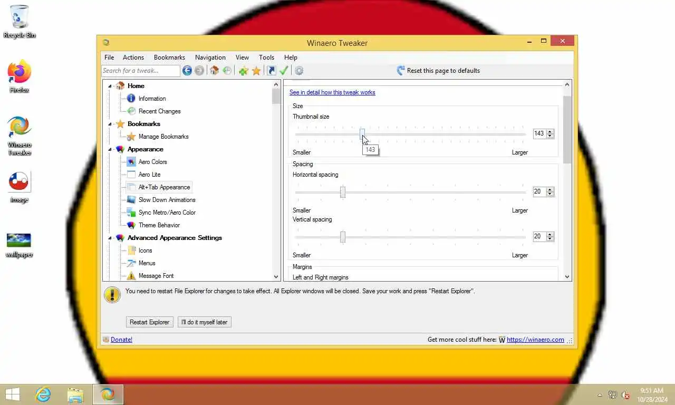Click the grey Forward navigation arrow
The width and height of the screenshot is (675, 405).
199,71
